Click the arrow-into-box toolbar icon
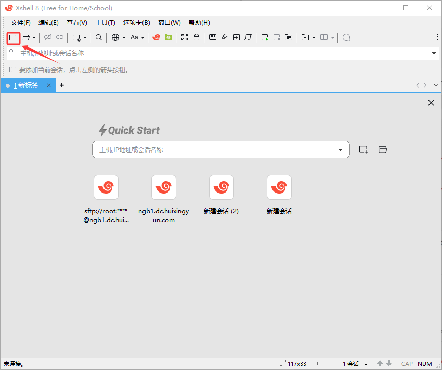The width and height of the screenshot is (442, 370). pyautogui.click(x=236, y=37)
